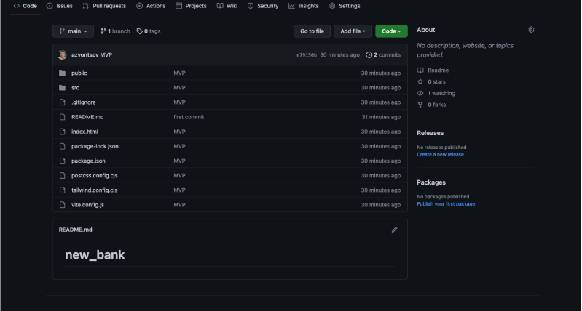The image size is (582, 311).
Task: Open the README.md file in the list
Action: (x=87, y=117)
